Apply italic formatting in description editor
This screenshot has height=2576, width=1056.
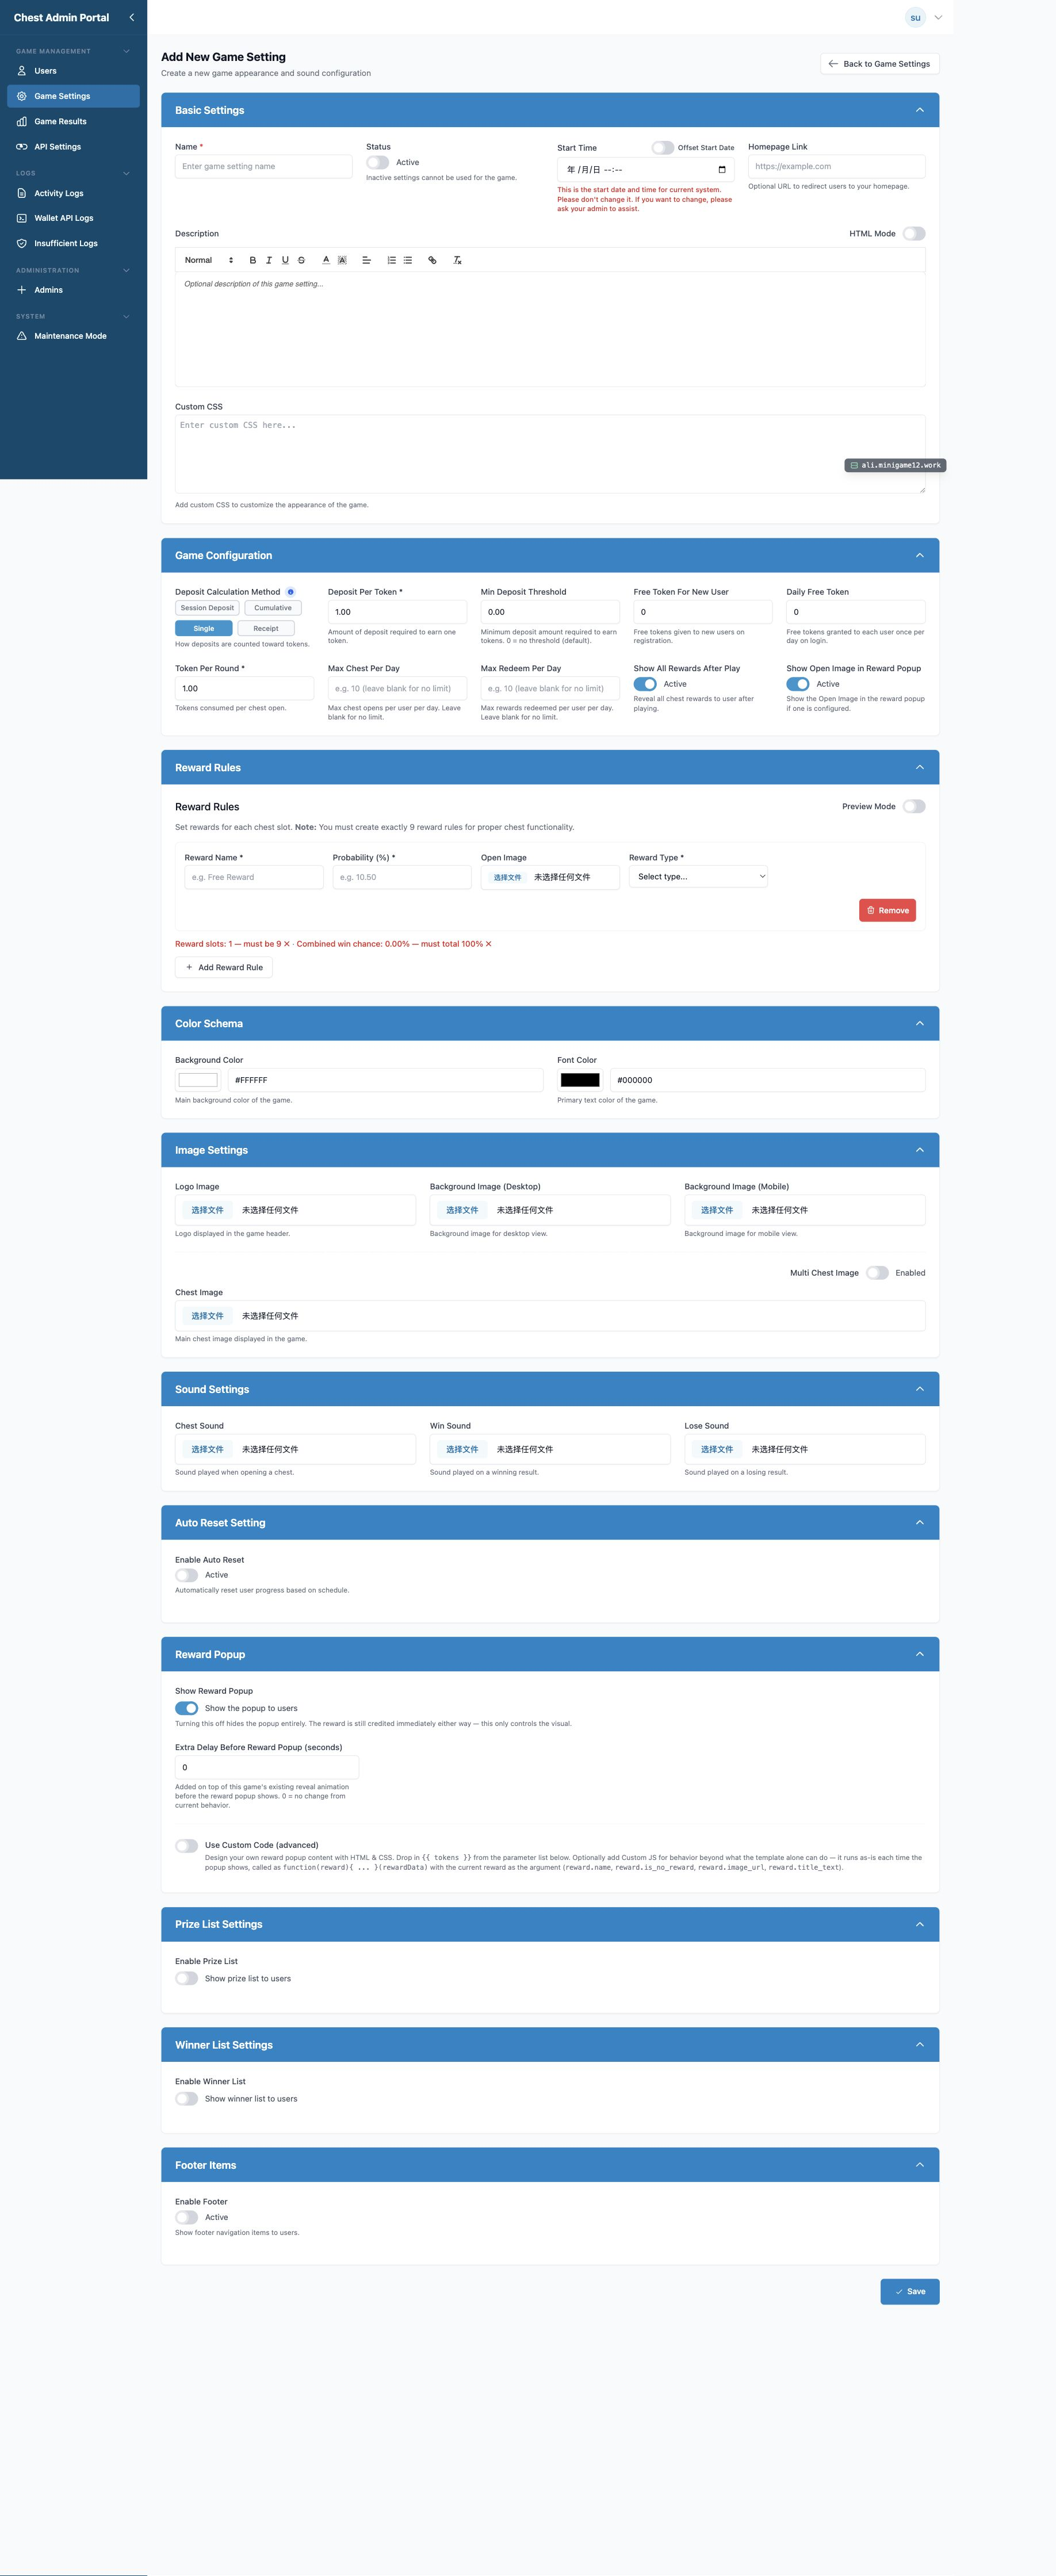tap(268, 260)
